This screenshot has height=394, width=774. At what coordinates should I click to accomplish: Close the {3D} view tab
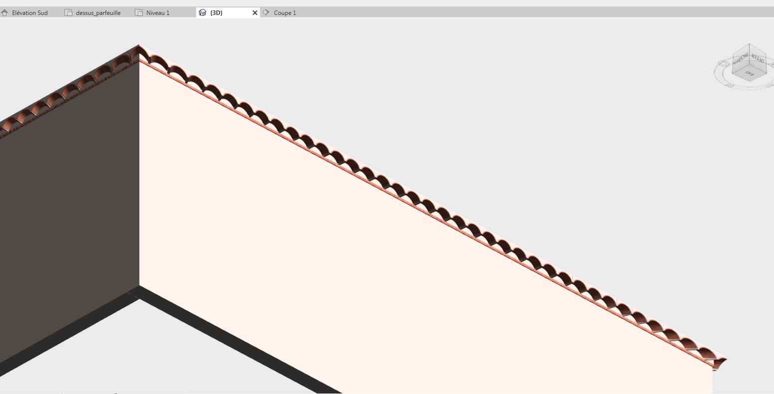coord(255,13)
